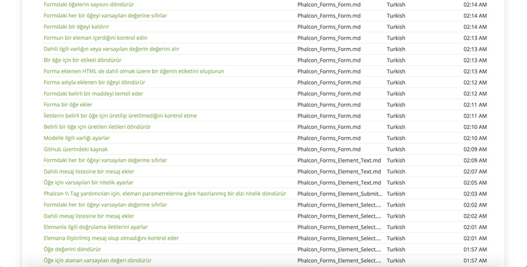527x267 pixels.
Task: Click "Turkish" in the "Öğe değerini döndürür" row
Action: 396,249
